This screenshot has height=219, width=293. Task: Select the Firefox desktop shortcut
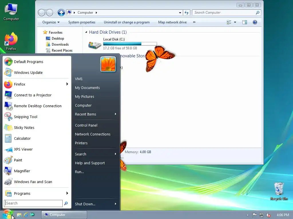(11, 41)
